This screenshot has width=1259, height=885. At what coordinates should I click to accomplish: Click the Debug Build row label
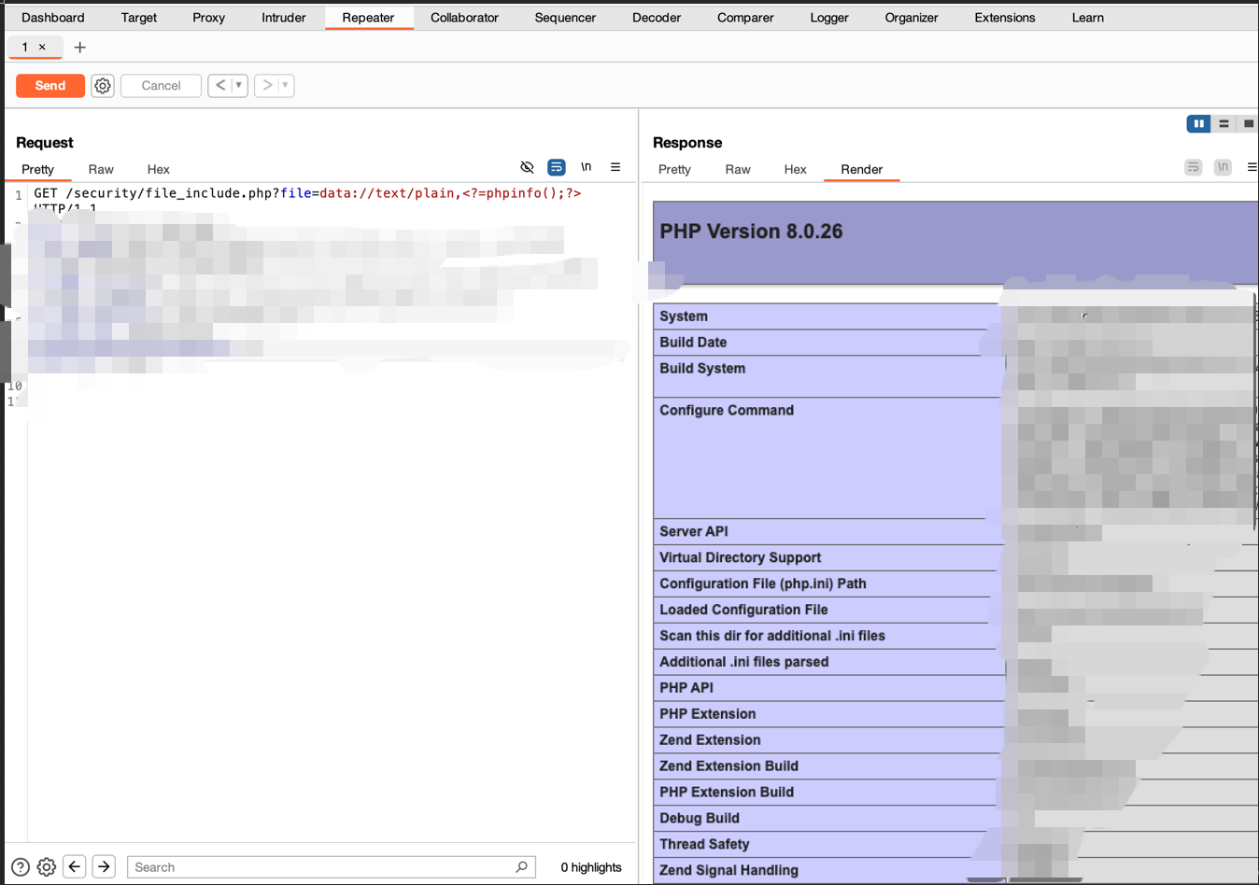click(700, 818)
